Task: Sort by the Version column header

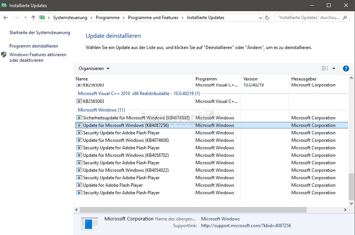Action: point(265,79)
